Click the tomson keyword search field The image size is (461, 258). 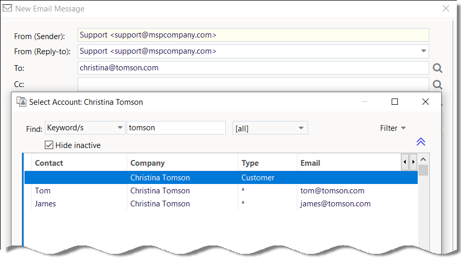click(x=176, y=128)
